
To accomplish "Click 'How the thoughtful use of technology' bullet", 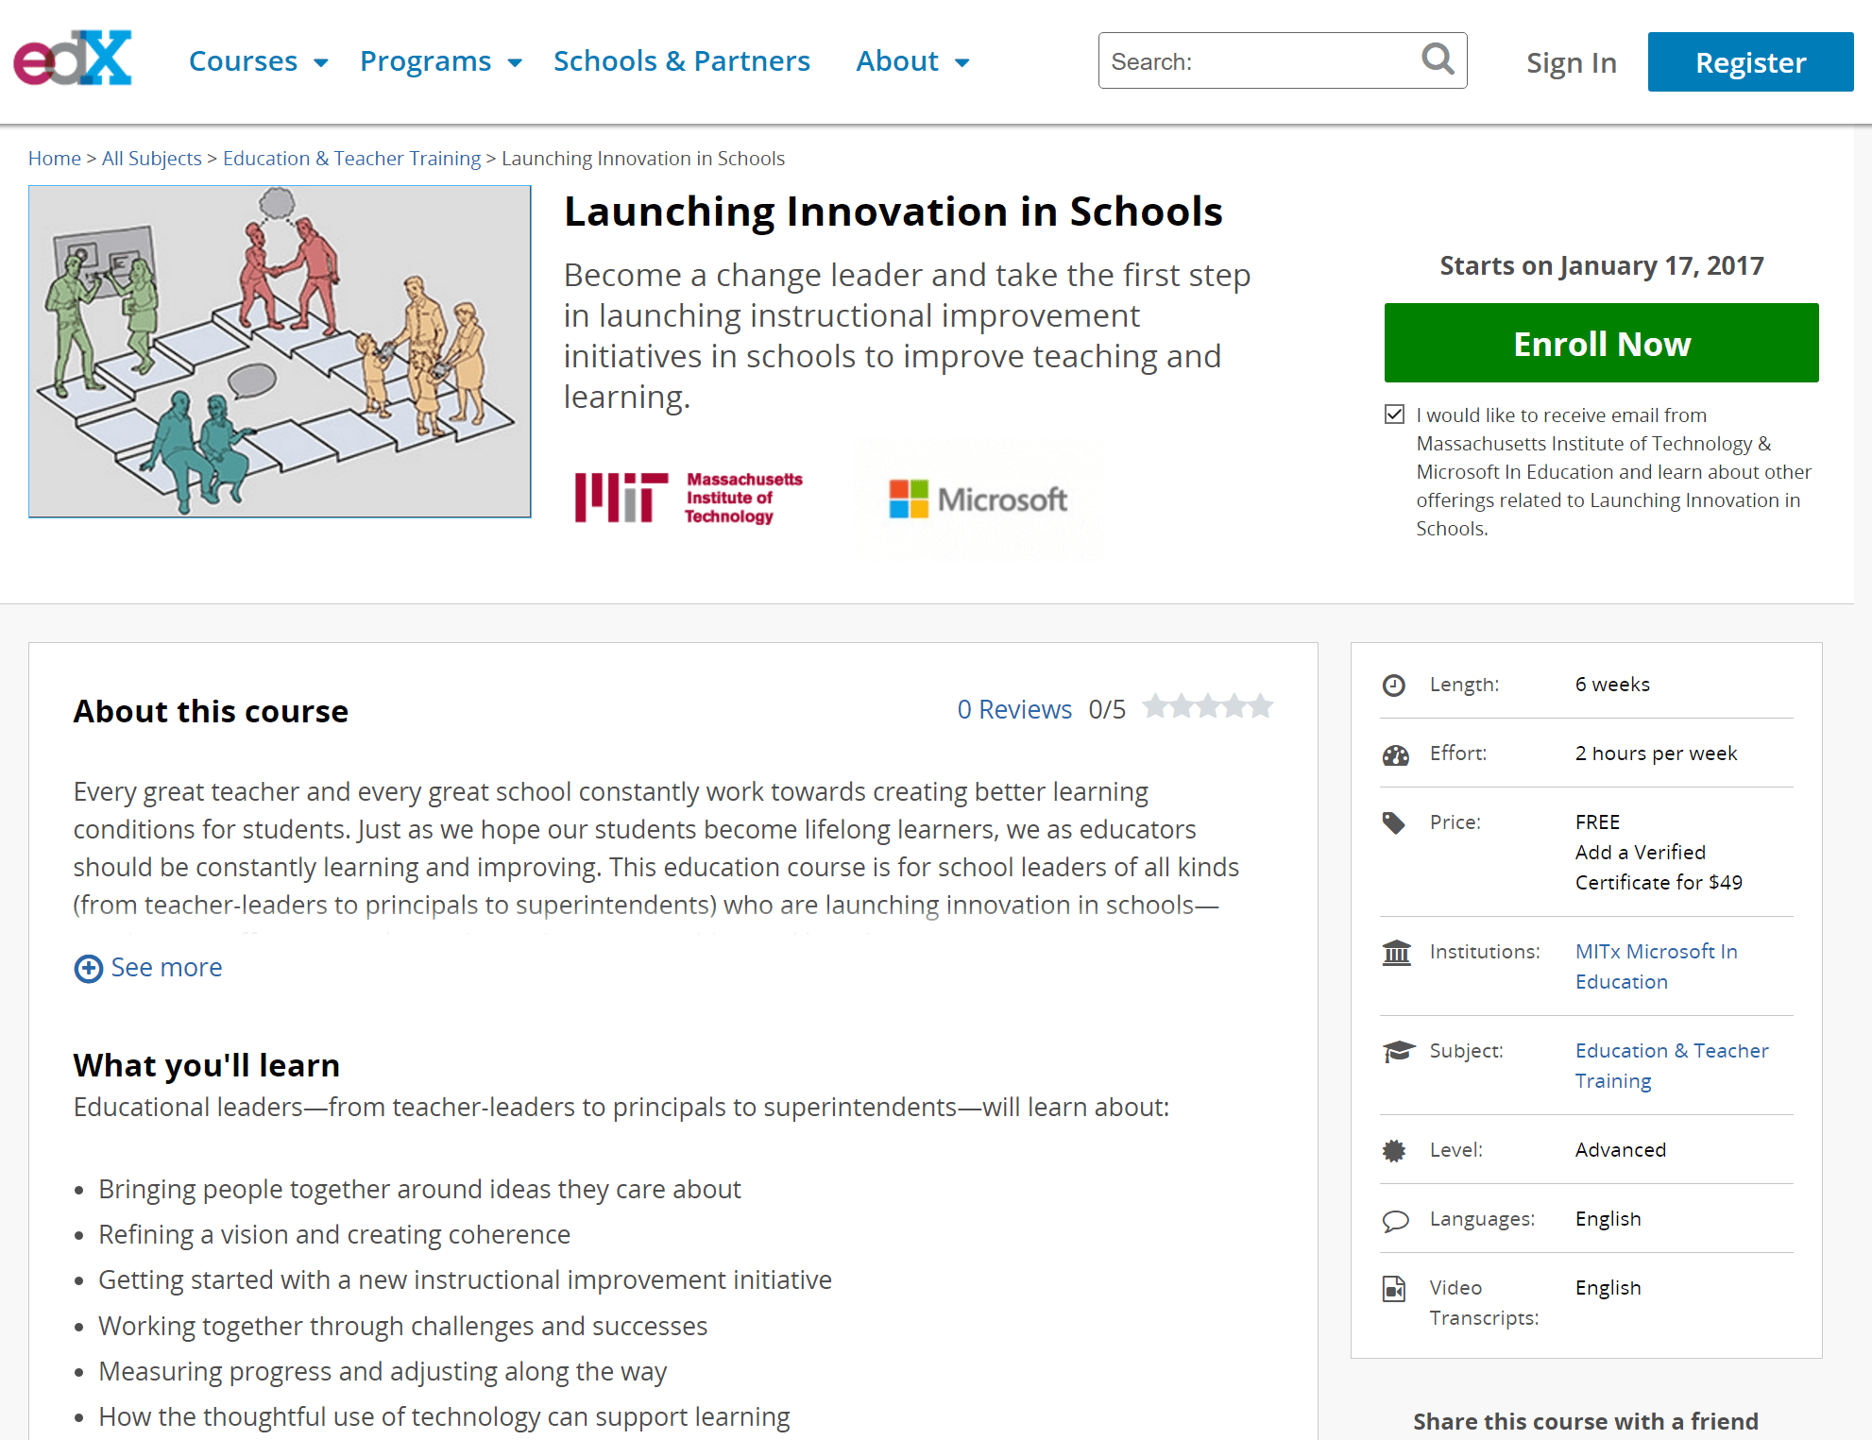I will pos(444,1417).
